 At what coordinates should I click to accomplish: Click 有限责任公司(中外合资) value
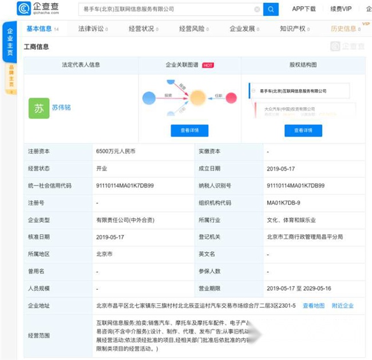click(x=125, y=220)
